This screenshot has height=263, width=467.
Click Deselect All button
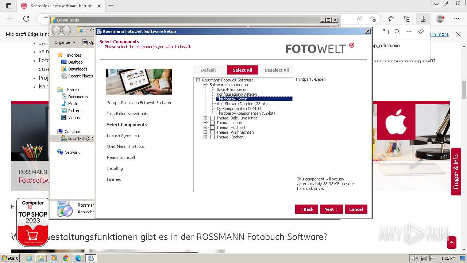[x=277, y=70]
